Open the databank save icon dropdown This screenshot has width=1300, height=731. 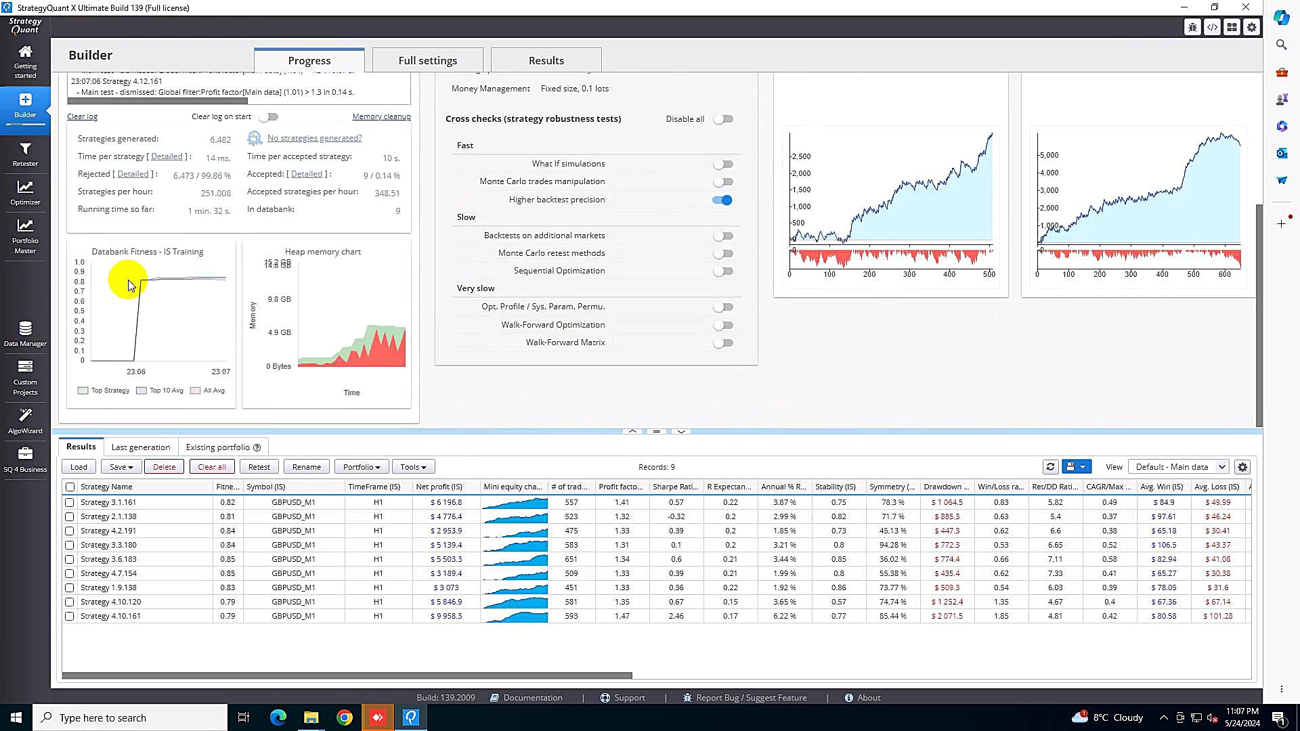1076,466
